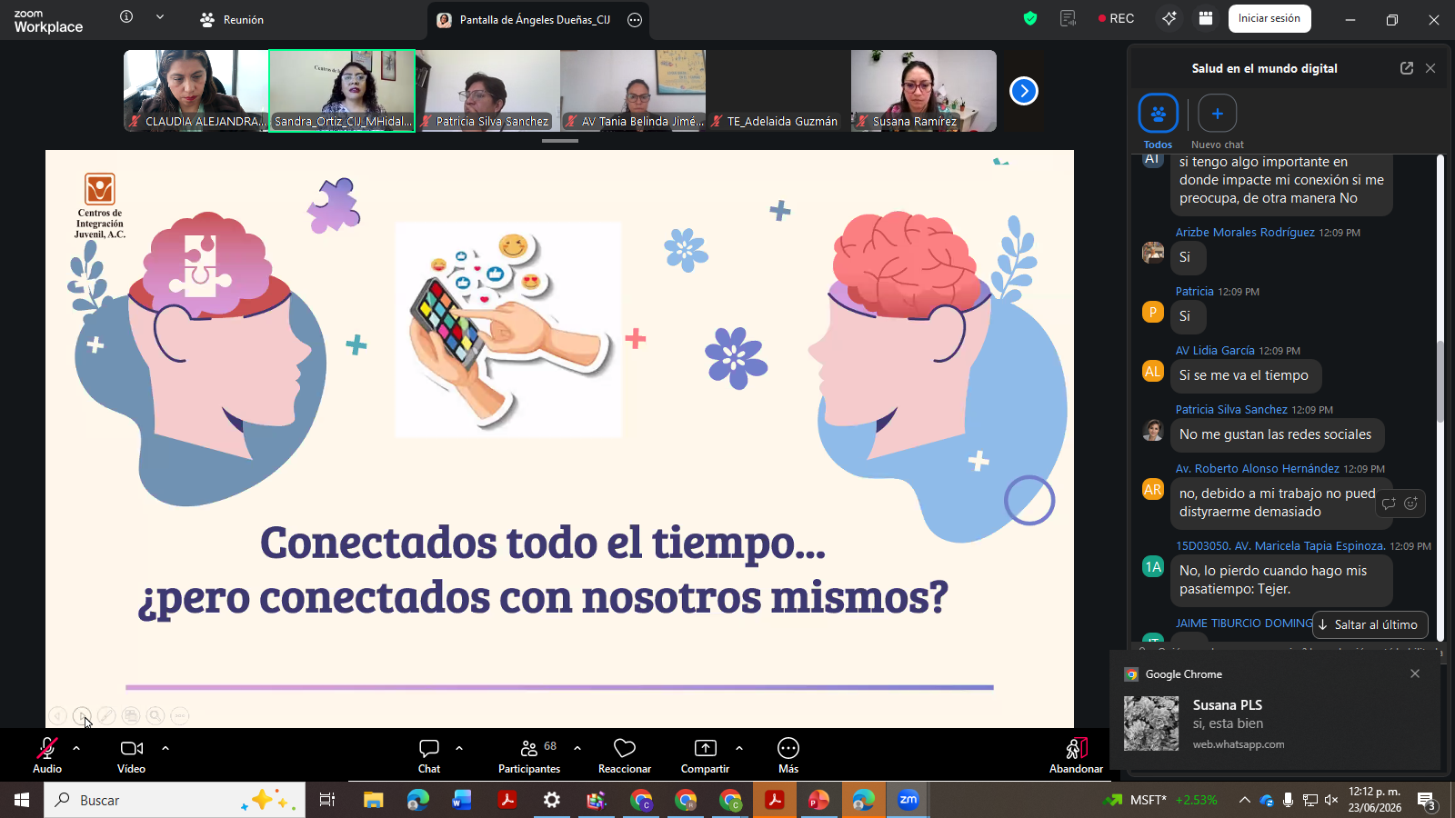Image resolution: width=1455 pixels, height=818 pixels.
Task: Select TE_Adelaida Guzmán participant tile
Action: pos(778,91)
